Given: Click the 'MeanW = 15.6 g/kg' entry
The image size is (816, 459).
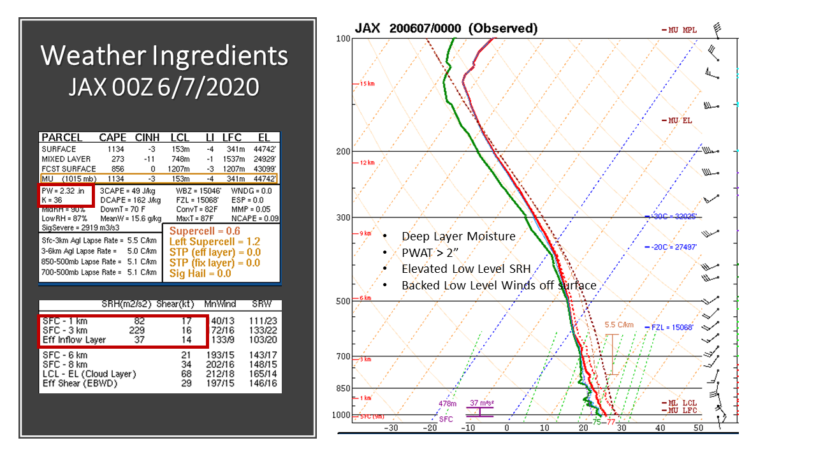Looking at the screenshot, I should pyautogui.click(x=132, y=218).
